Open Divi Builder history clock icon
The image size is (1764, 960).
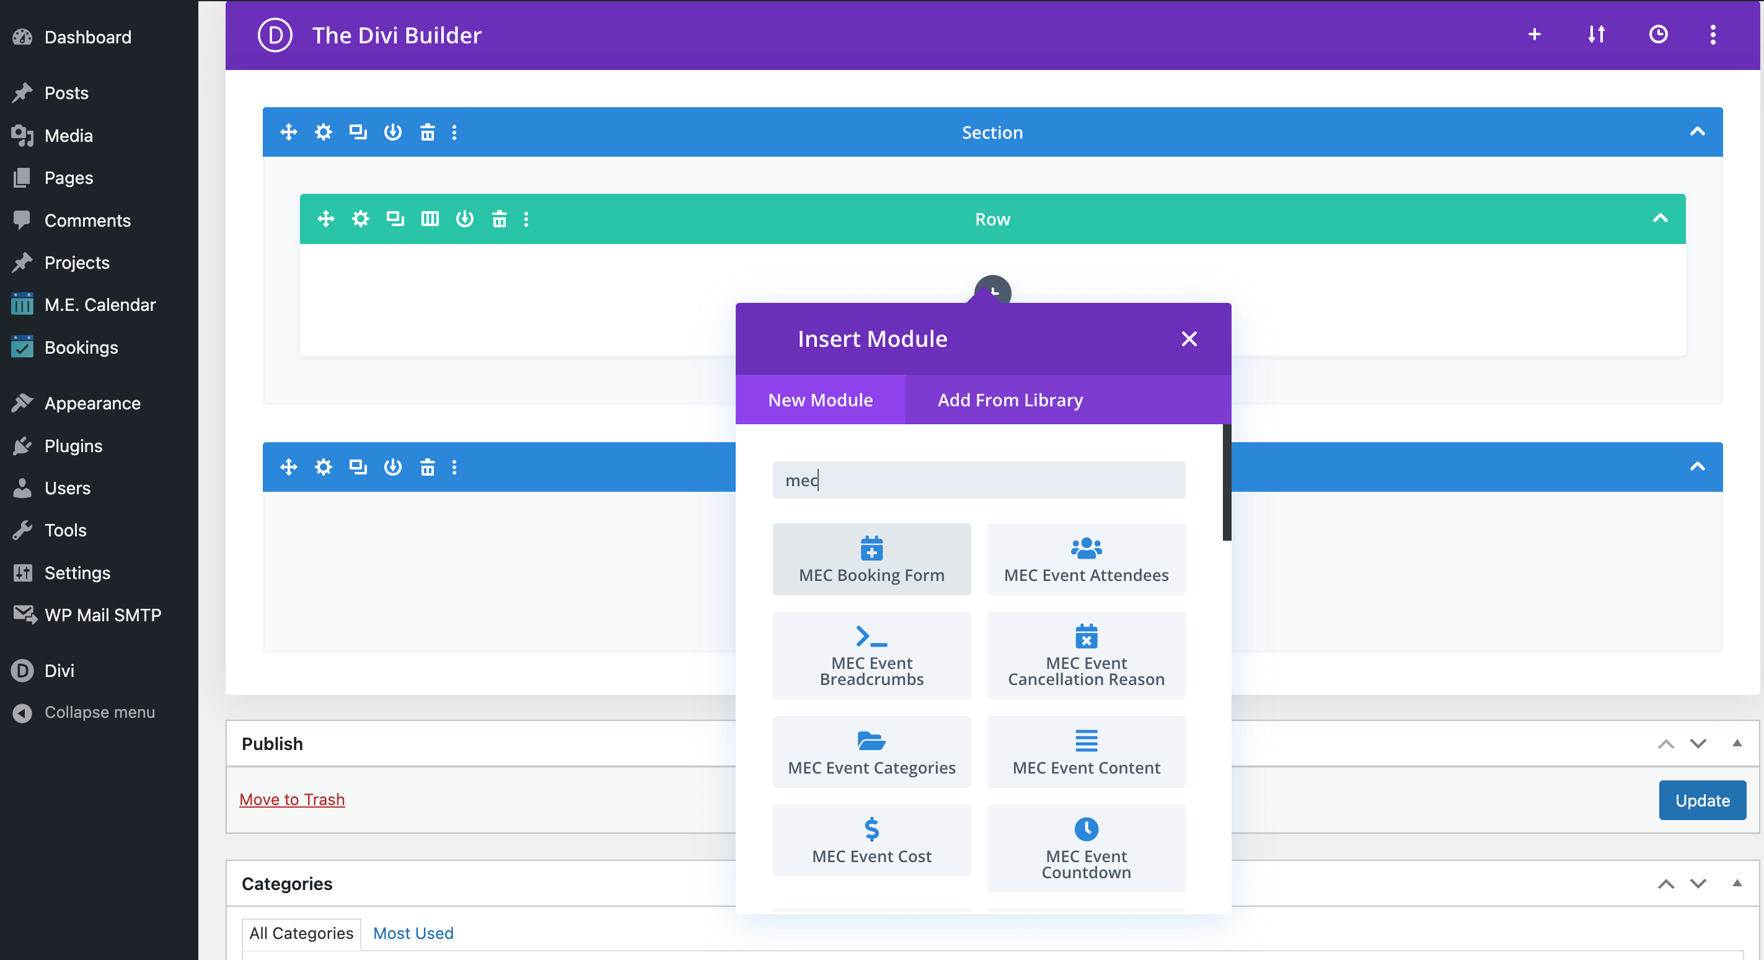(x=1658, y=34)
